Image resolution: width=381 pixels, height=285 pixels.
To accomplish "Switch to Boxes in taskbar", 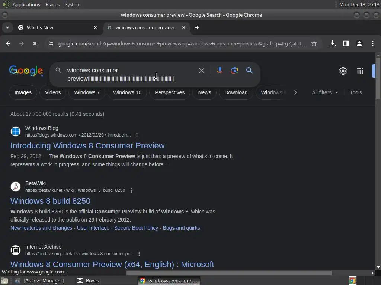I will click(88, 281).
